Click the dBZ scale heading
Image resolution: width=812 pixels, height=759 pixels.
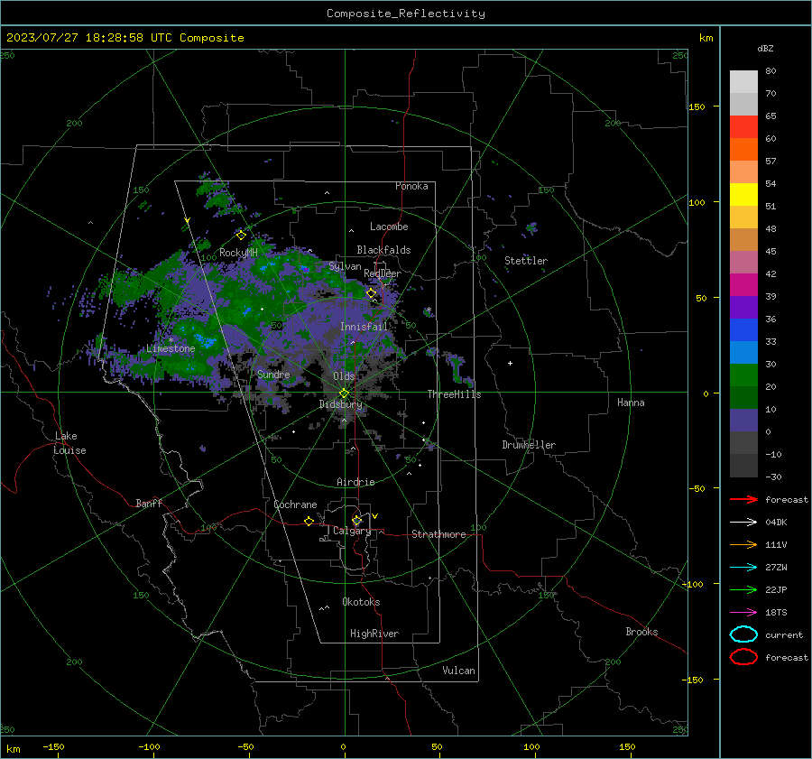765,49
